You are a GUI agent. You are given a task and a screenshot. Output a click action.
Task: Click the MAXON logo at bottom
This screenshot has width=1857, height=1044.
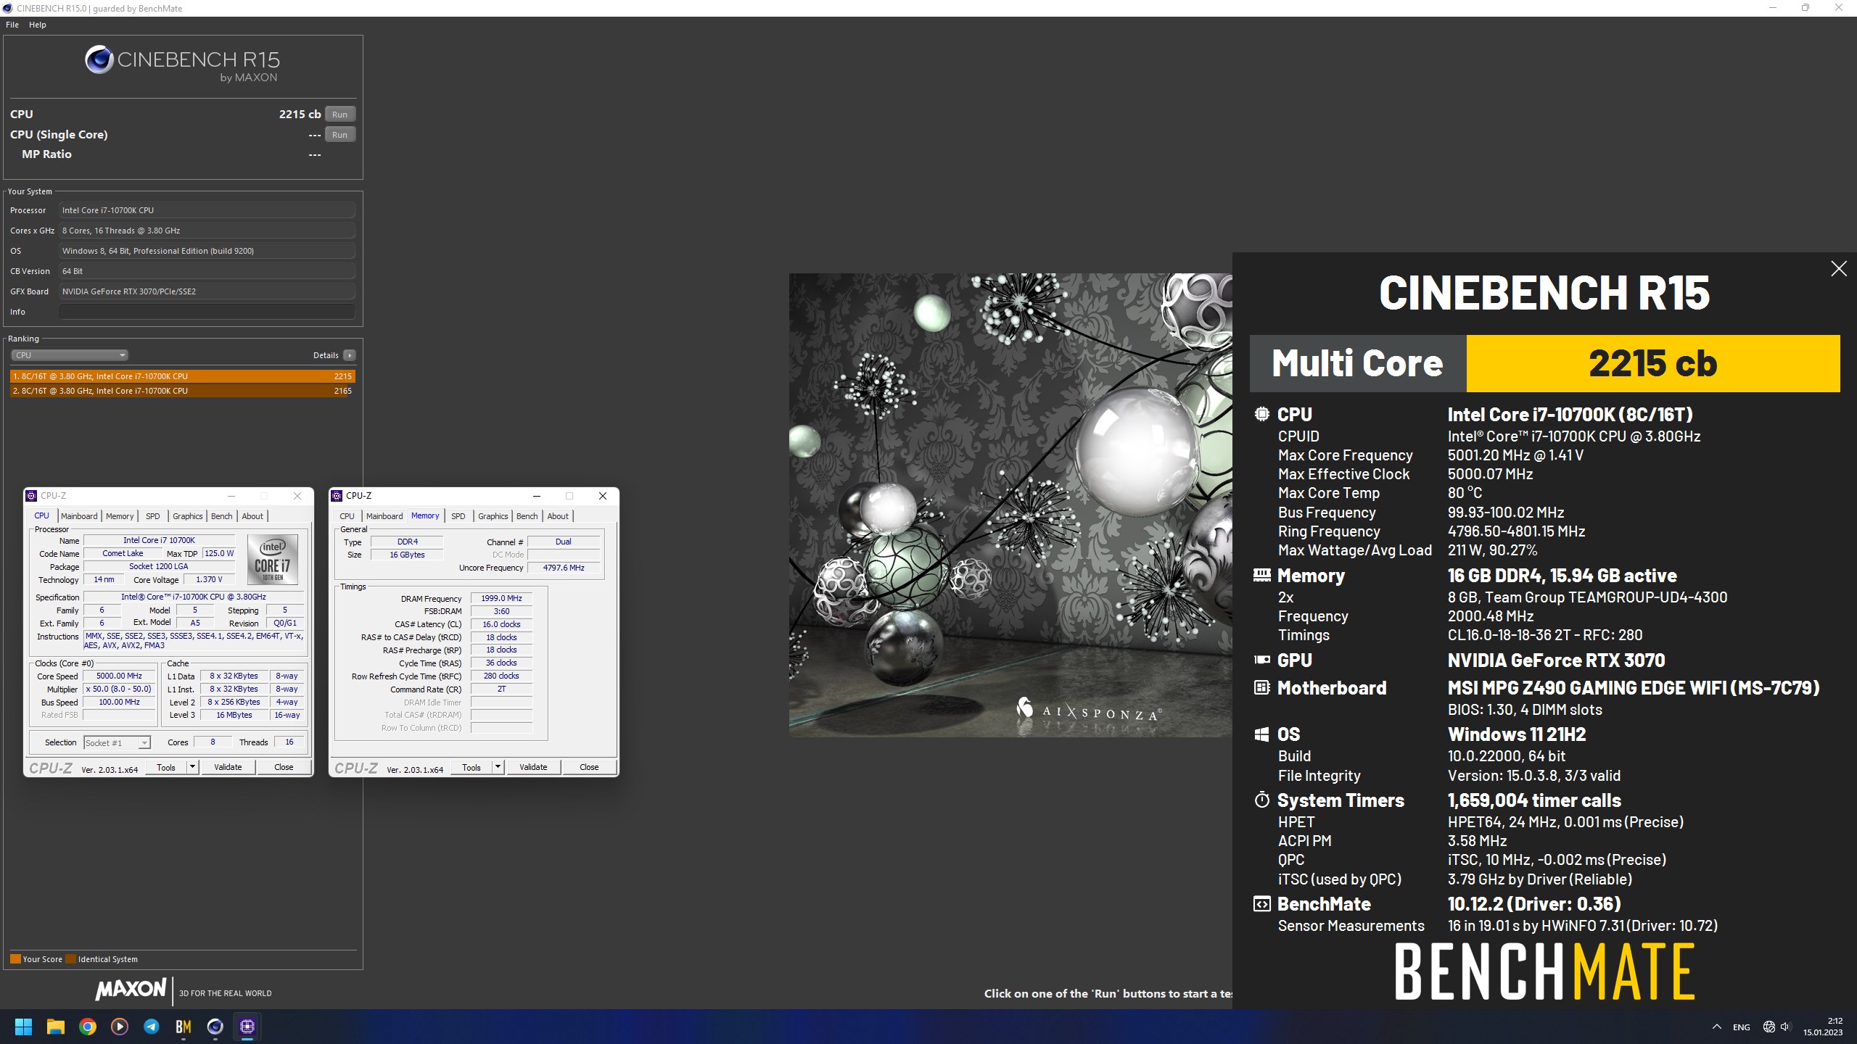click(131, 990)
